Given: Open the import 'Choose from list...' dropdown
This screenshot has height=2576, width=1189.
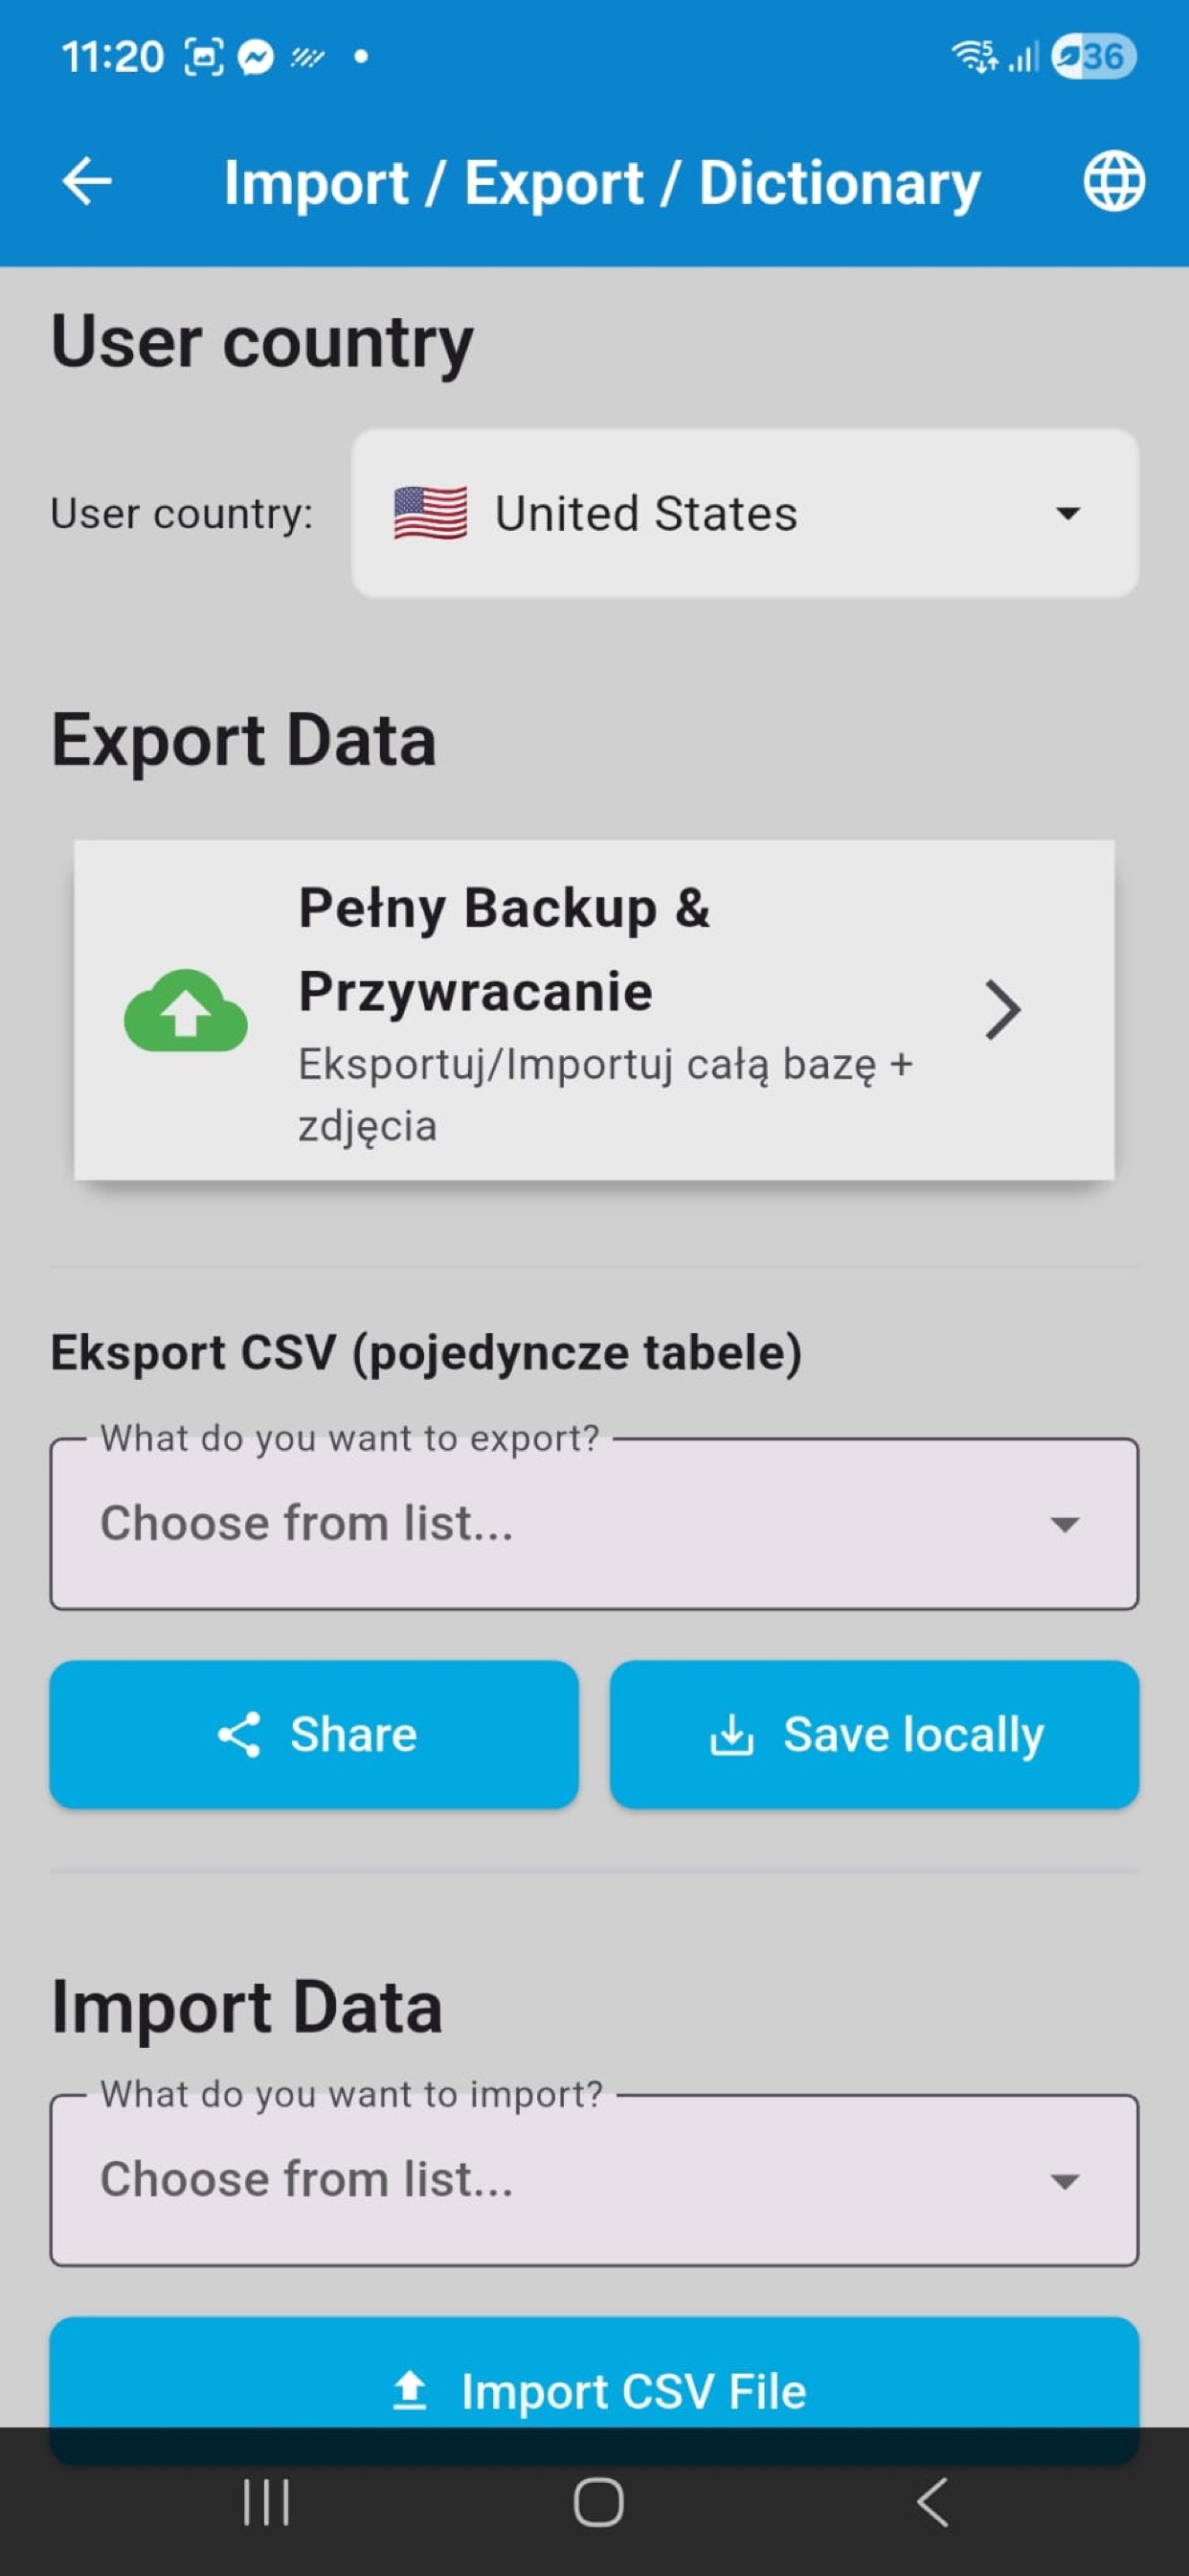Looking at the screenshot, I should 594,2180.
